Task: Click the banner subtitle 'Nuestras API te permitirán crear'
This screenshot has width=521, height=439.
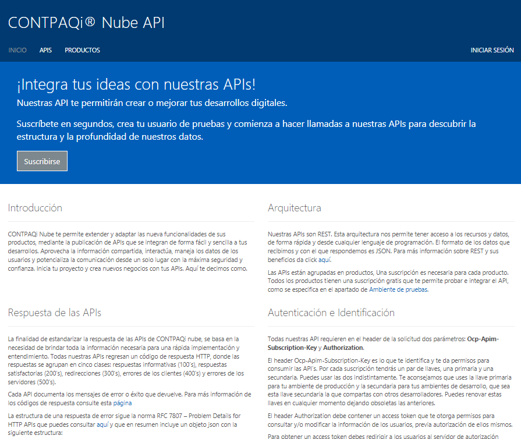Action: (x=152, y=103)
